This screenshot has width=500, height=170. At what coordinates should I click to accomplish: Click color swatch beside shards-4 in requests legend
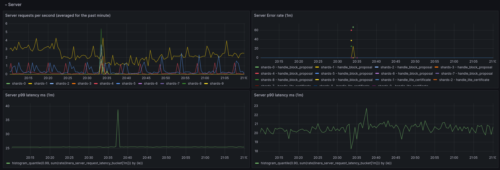[x=96, y=84]
